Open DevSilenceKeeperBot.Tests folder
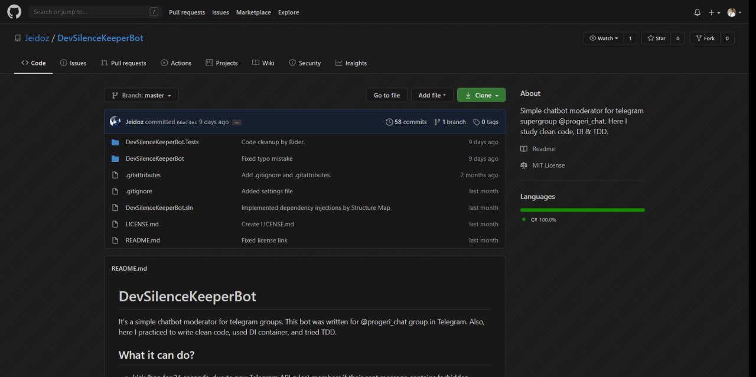 [162, 142]
